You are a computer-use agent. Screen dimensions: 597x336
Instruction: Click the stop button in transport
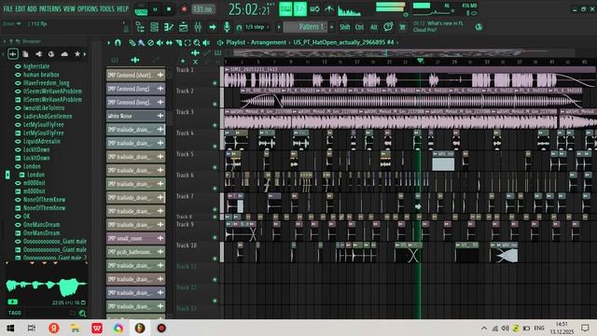(x=169, y=9)
